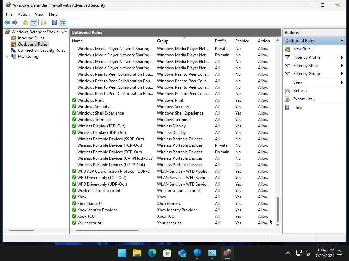Click green check icon beside Windows Print
349x261 pixels.
pos(74,100)
